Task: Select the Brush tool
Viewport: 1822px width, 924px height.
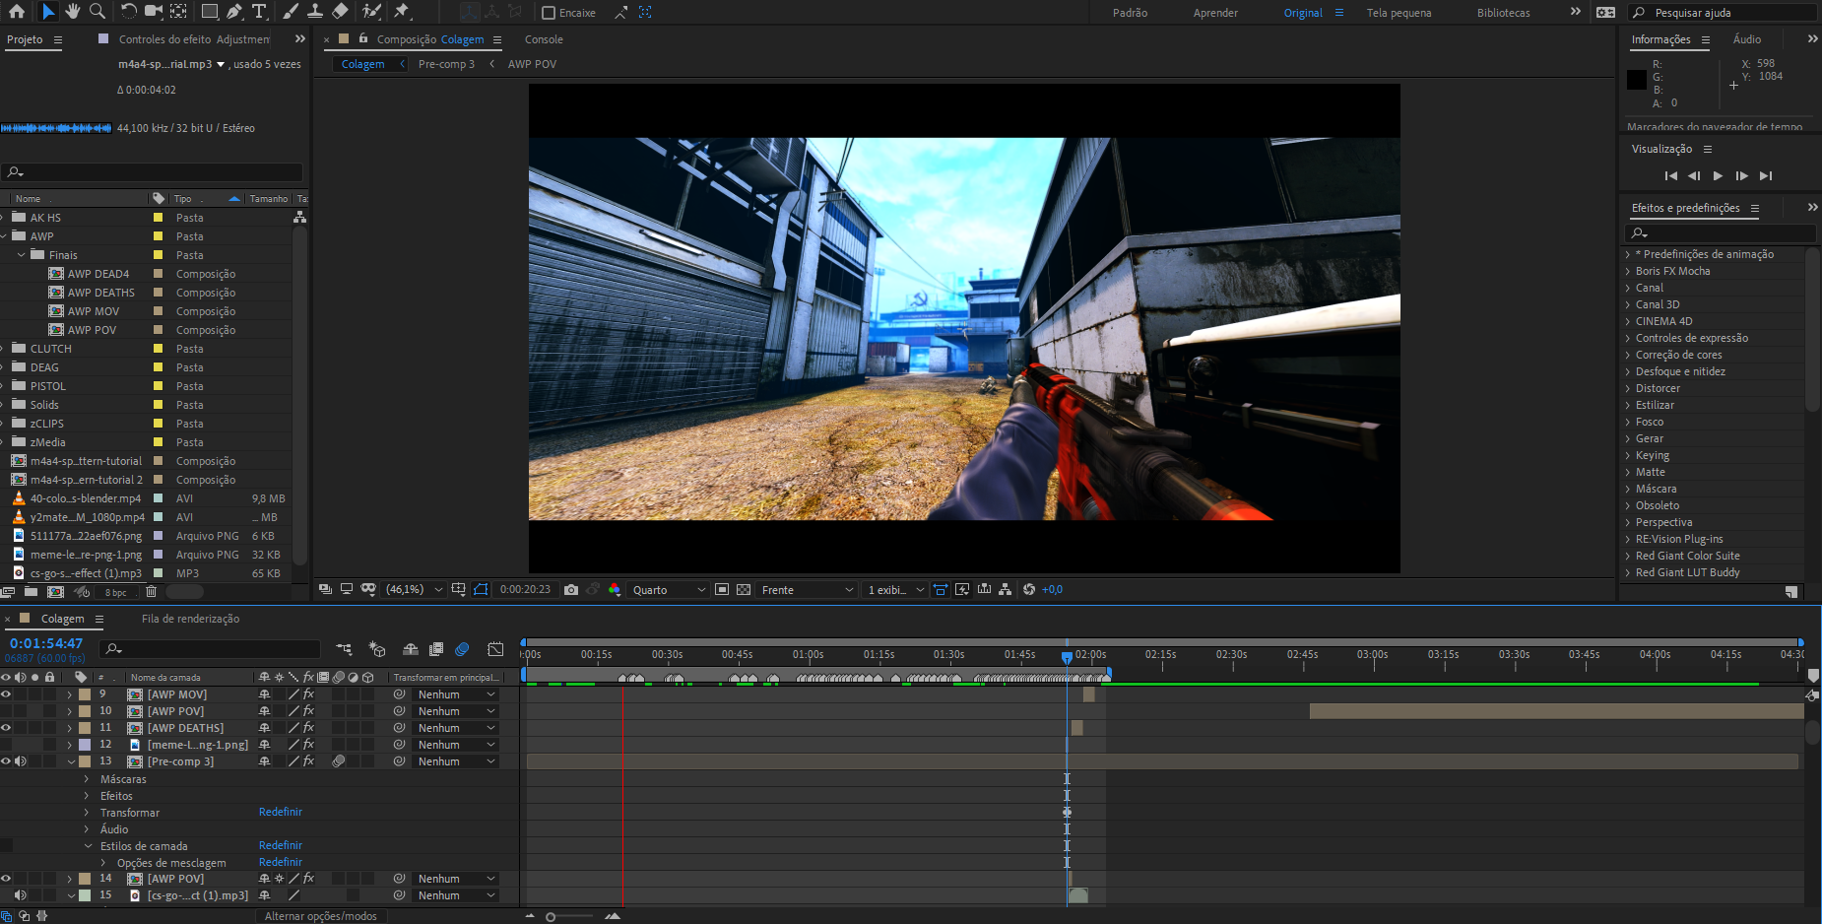Action: coord(290,12)
